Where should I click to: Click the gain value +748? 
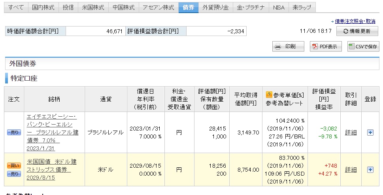click(x=331, y=166)
